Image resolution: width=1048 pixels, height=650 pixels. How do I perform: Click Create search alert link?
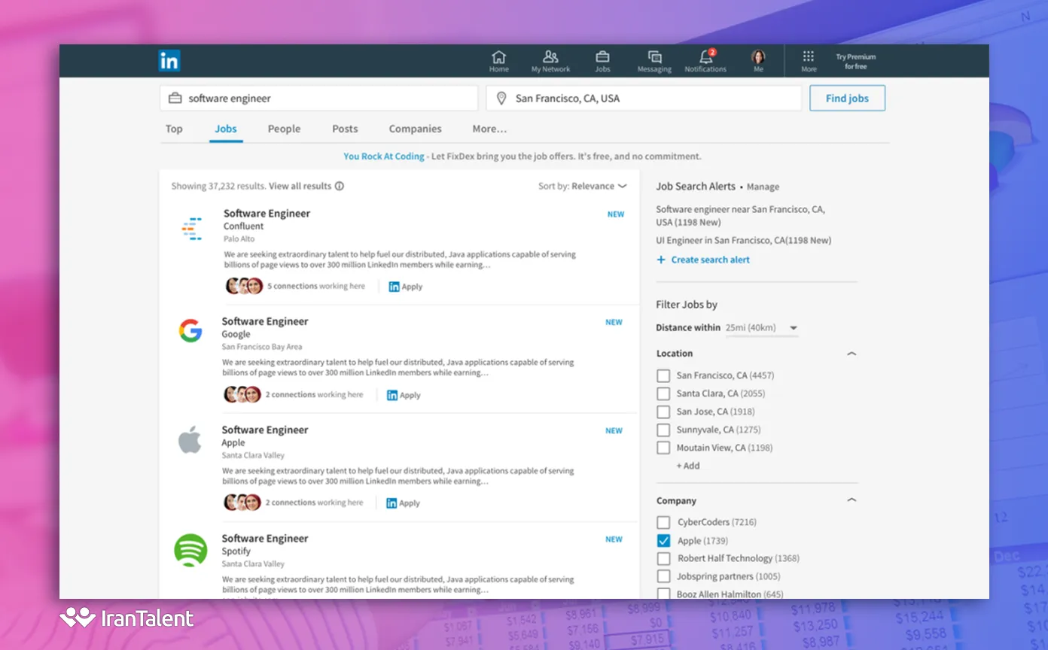click(x=710, y=260)
